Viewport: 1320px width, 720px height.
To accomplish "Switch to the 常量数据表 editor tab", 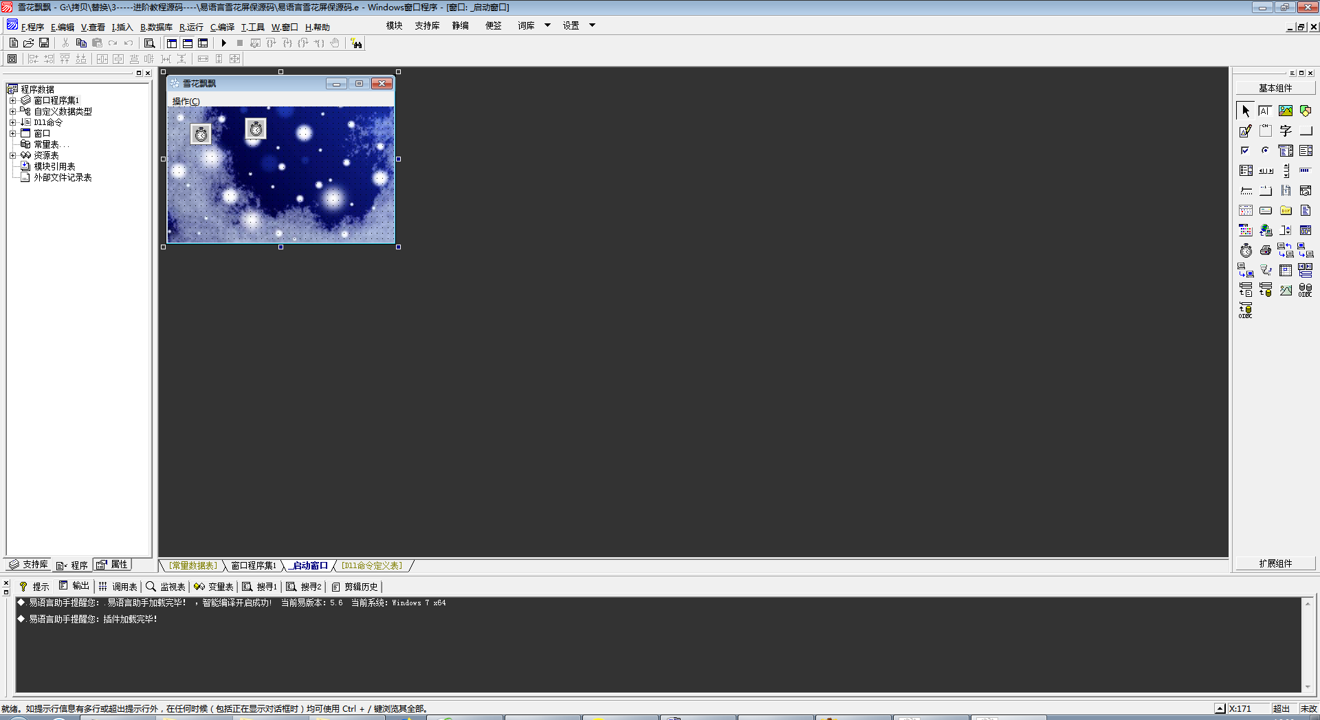I will pos(193,565).
